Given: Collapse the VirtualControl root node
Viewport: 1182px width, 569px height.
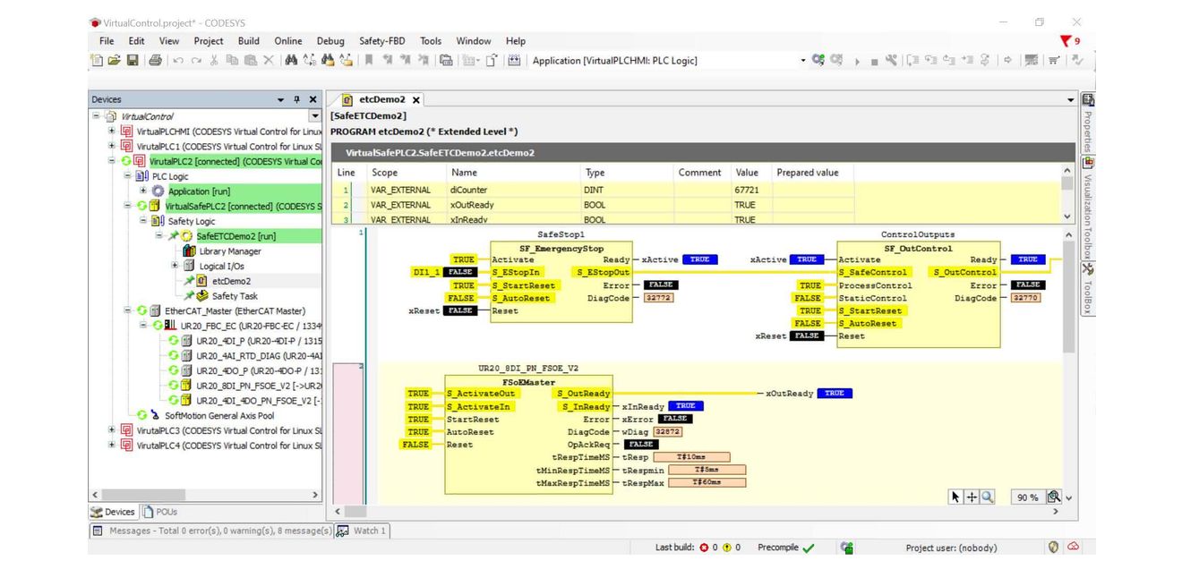Looking at the screenshot, I should (97, 115).
